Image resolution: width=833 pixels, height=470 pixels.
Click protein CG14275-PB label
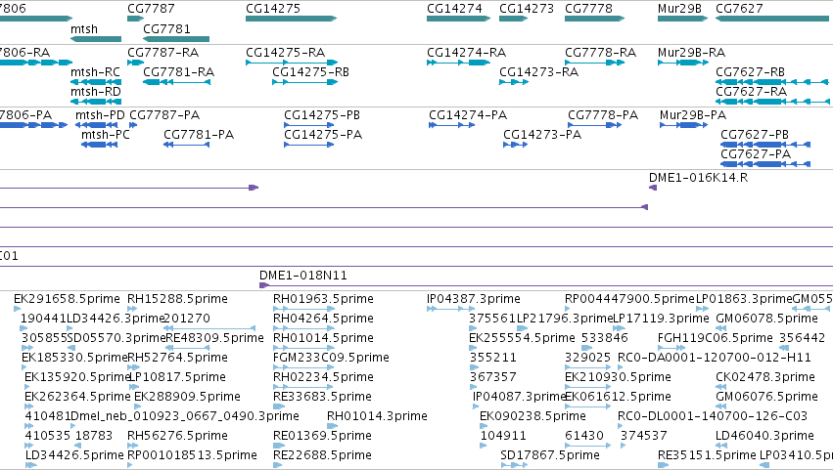pos(322,115)
